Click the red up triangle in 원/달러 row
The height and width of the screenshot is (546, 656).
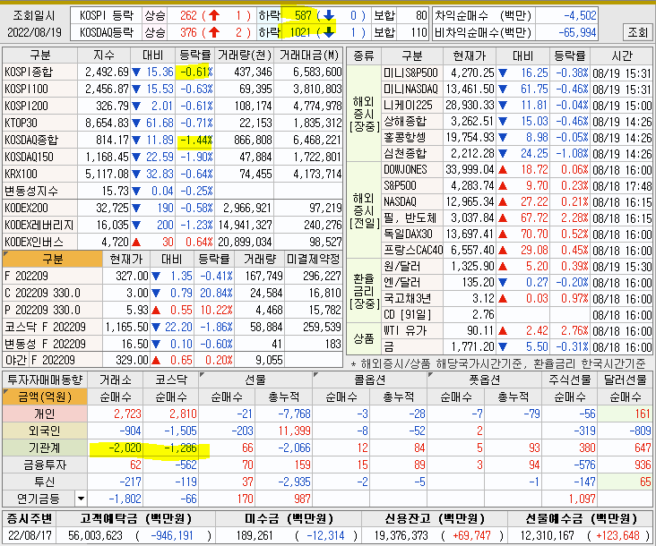coord(503,266)
